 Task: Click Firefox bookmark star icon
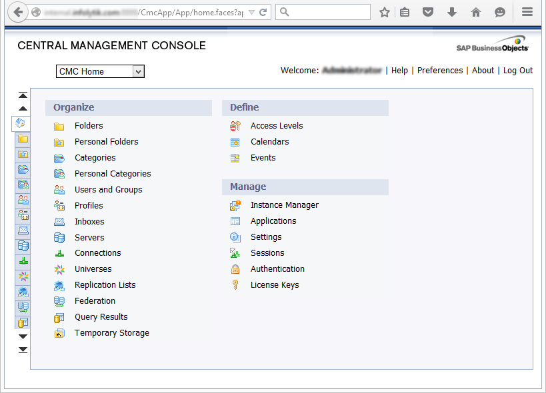tap(385, 12)
